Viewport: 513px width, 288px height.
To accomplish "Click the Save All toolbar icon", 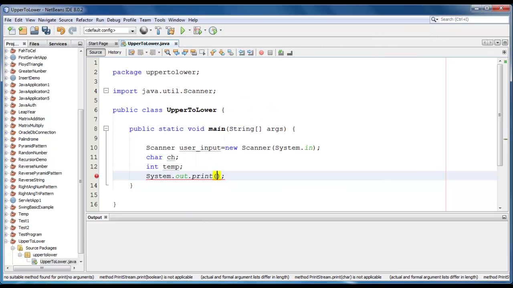I will [46, 30].
